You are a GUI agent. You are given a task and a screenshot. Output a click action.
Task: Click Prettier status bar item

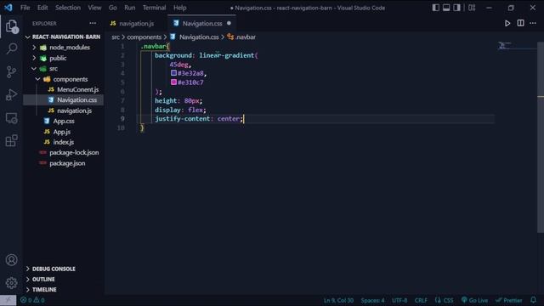[x=509, y=300]
